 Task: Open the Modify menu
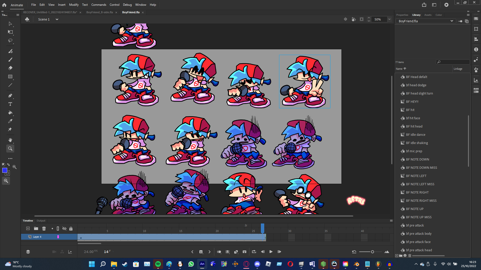click(74, 5)
